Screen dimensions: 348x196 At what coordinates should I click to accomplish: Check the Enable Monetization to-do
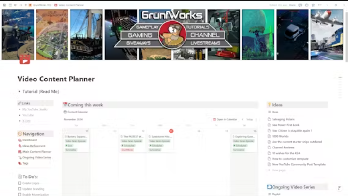20,194
